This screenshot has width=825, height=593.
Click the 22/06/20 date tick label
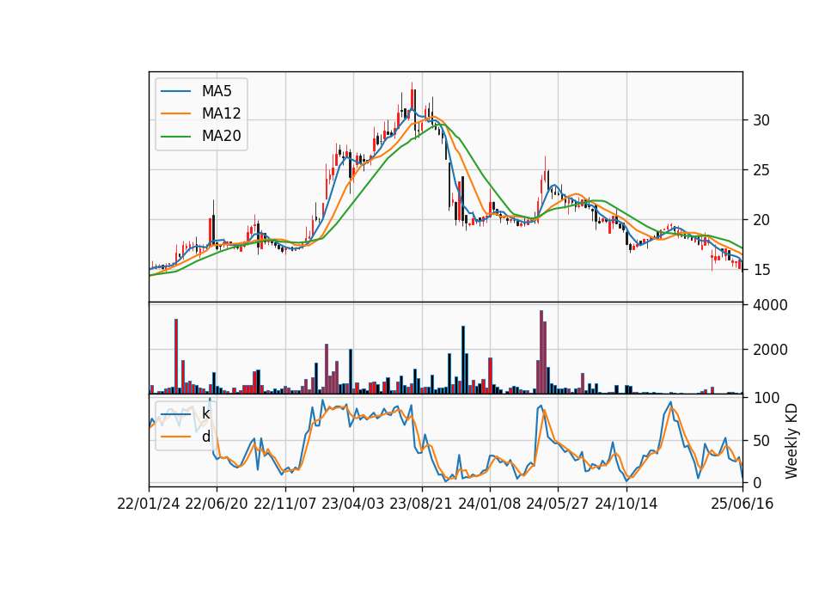(217, 504)
